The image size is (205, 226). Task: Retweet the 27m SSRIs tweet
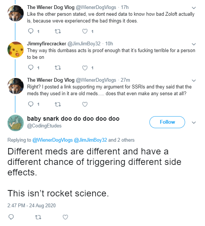(x=58, y=104)
